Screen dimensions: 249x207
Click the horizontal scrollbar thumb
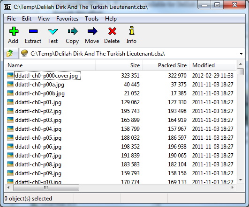point(46,188)
